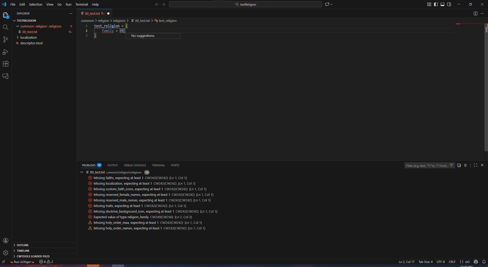Toggle Secondary Side Bar visibility
This screenshot has height=267, width=488.
click(x=449, y=4)
